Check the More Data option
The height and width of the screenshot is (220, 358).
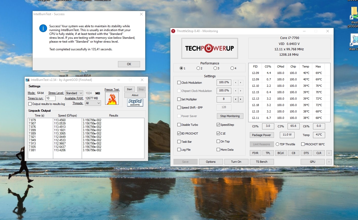(218, 150)
